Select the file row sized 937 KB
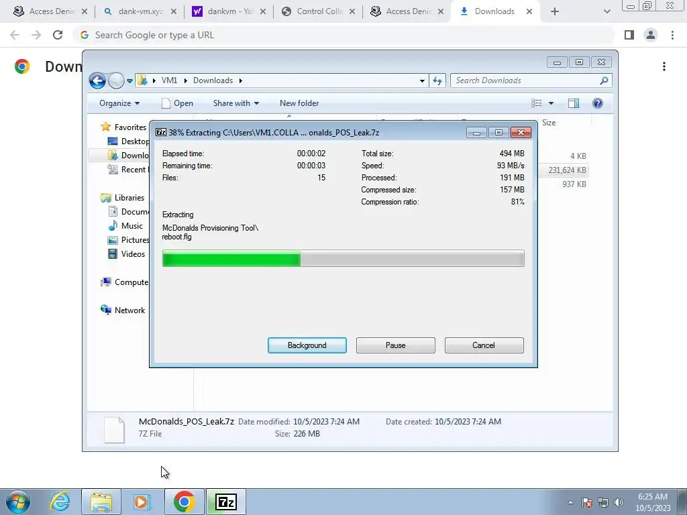This screenshot has width=687, height=515. point(563,184)
